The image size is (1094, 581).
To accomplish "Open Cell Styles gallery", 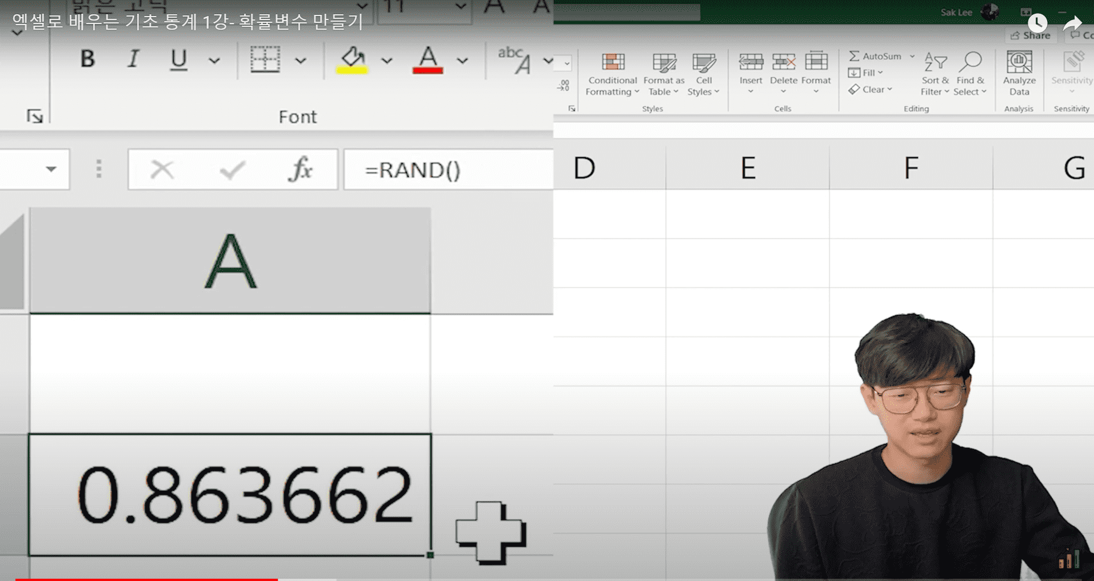I will (704, 74).
